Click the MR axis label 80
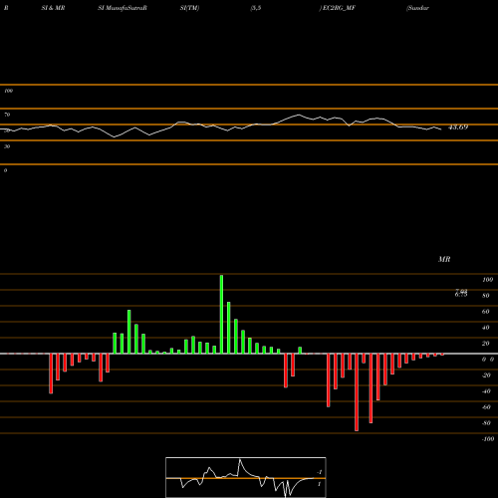The image size is (498, 498). (x=486, y=296)
